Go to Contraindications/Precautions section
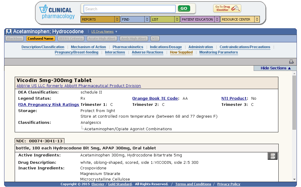301x187 pixels. [x=245, y=47]
